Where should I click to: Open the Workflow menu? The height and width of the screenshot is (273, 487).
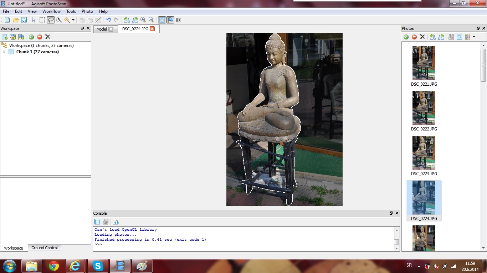51,11
